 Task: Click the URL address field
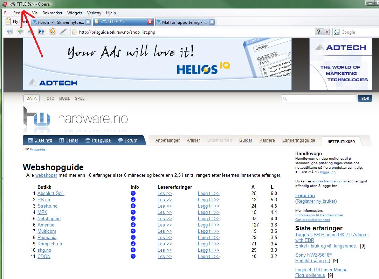192,32
